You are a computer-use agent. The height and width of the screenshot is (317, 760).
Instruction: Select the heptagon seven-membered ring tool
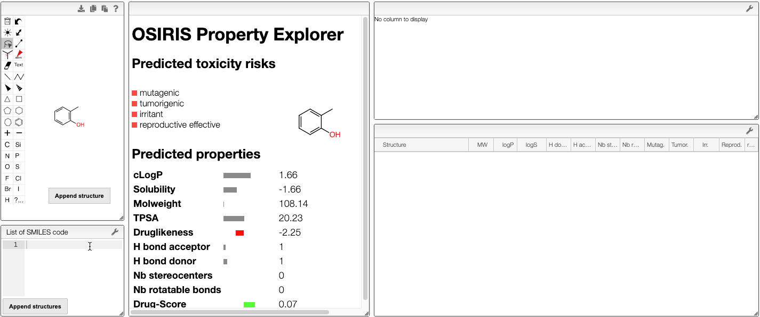[7, 122]
